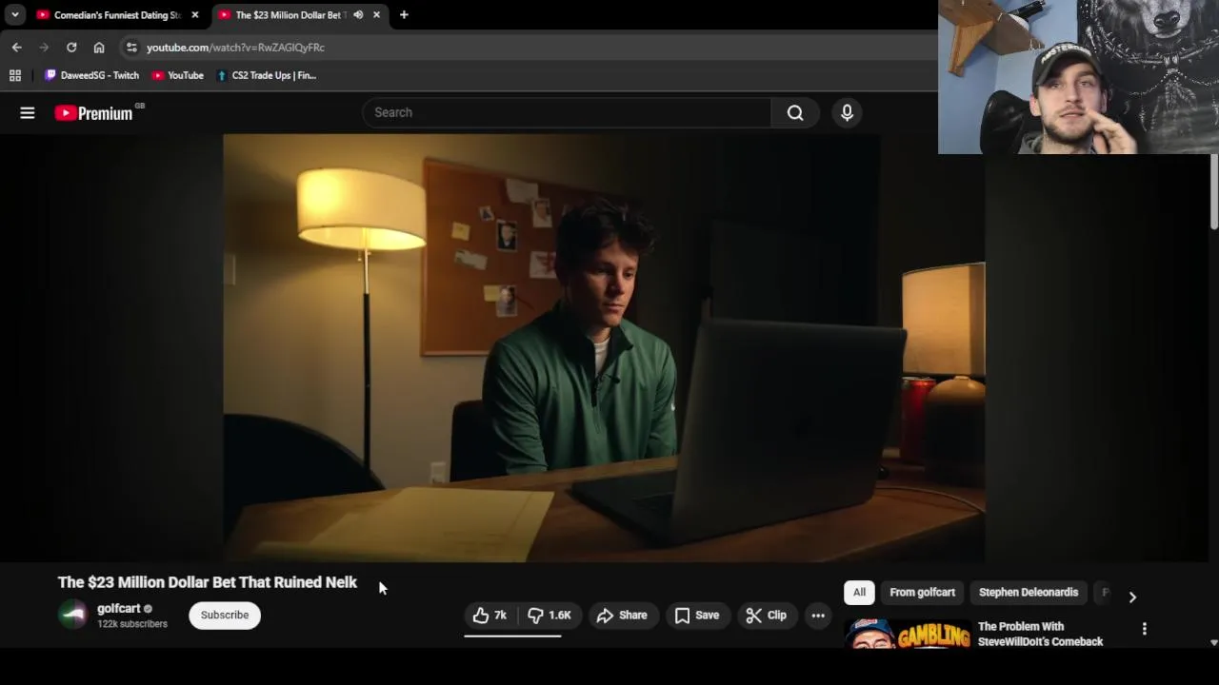Like the video (7k)
Viewport: 1219px width, 685px height.
click(490, 615)
